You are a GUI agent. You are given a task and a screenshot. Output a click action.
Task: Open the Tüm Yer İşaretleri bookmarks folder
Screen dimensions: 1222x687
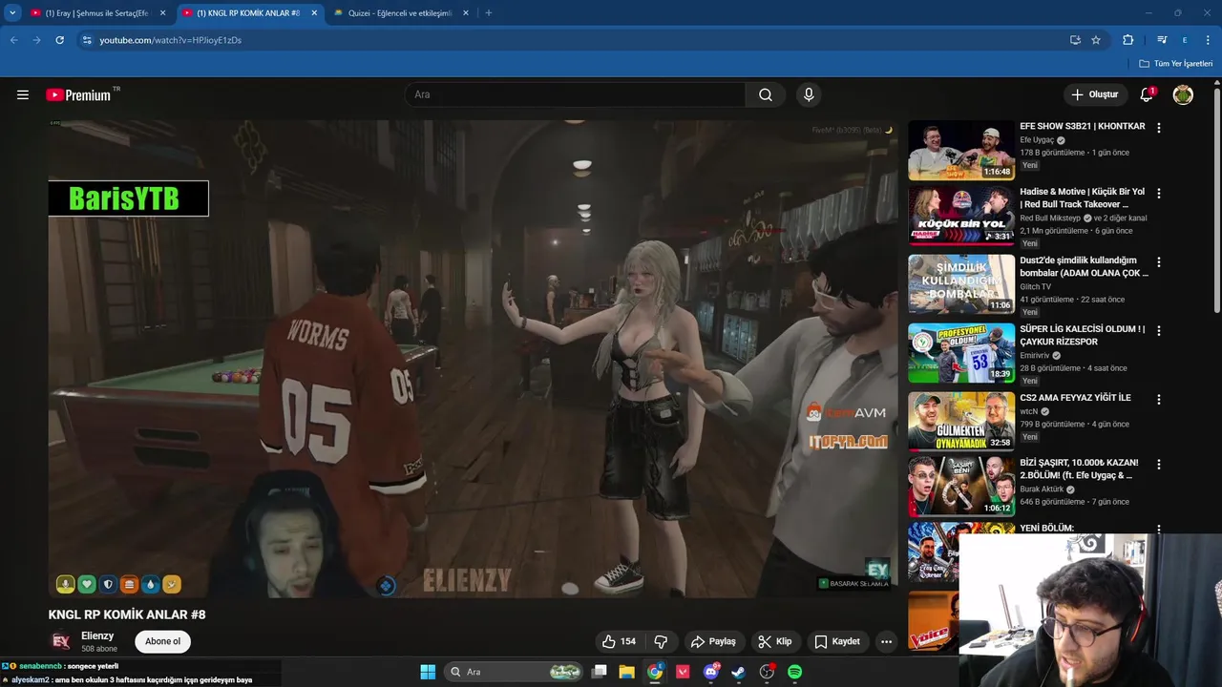click(x=1176, y=64)
